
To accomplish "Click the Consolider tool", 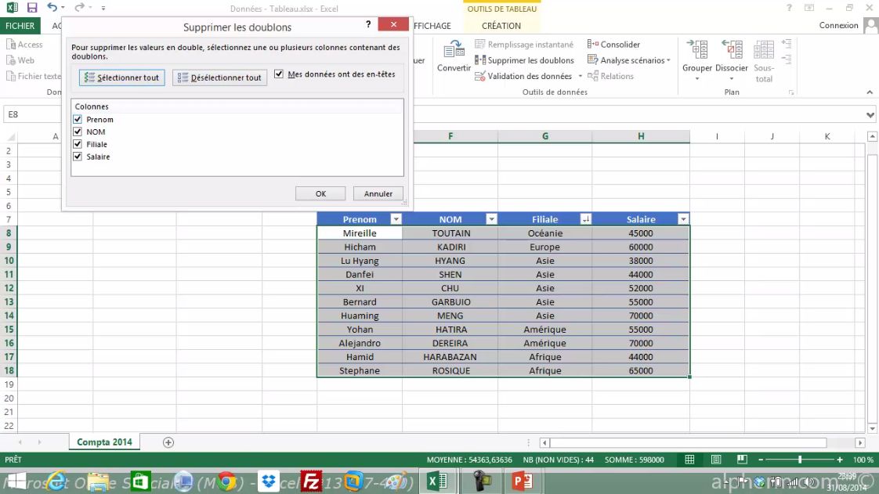I will tap(614, 45).
